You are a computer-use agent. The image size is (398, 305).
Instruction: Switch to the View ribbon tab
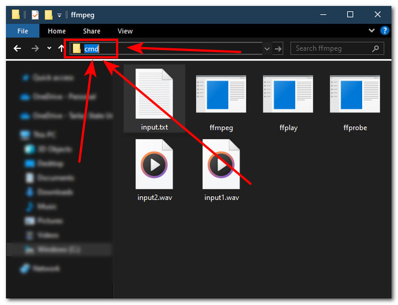125,31
